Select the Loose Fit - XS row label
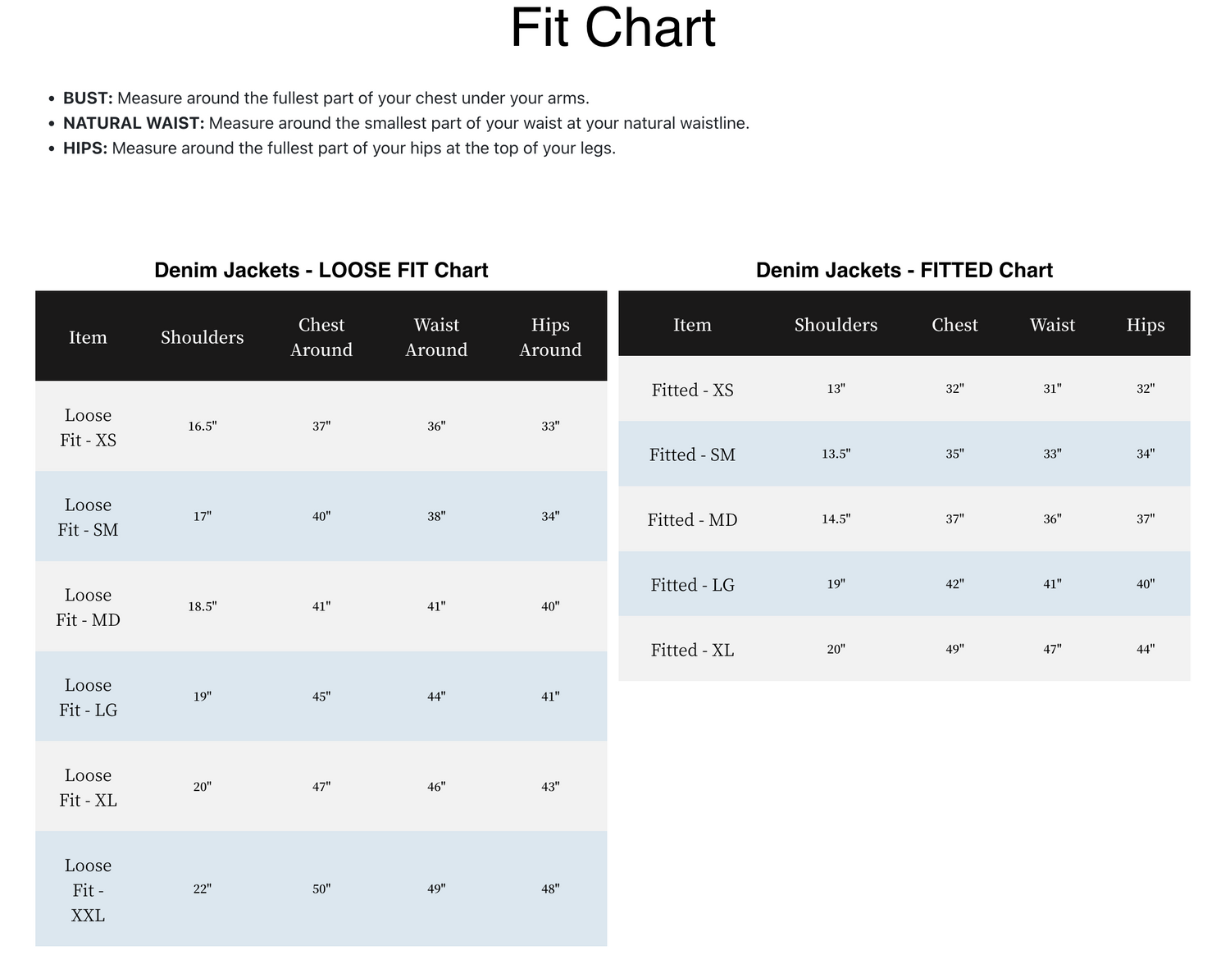 pos(88,427)
